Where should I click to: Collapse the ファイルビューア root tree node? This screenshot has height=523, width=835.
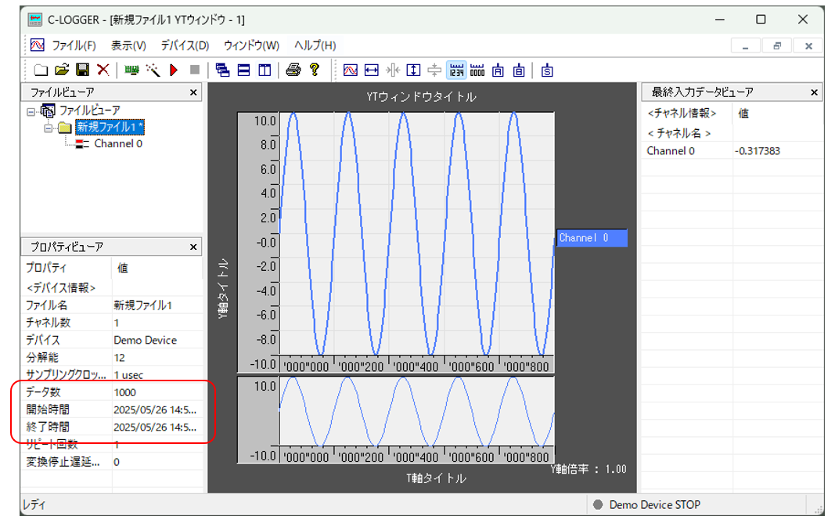click(x=31, y=111)
